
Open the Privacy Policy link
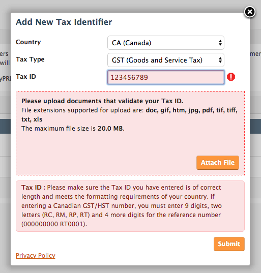pyautogui.click(x=36, y=255)
